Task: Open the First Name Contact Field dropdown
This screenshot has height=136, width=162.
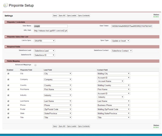Action: click(x=113, y=89)
